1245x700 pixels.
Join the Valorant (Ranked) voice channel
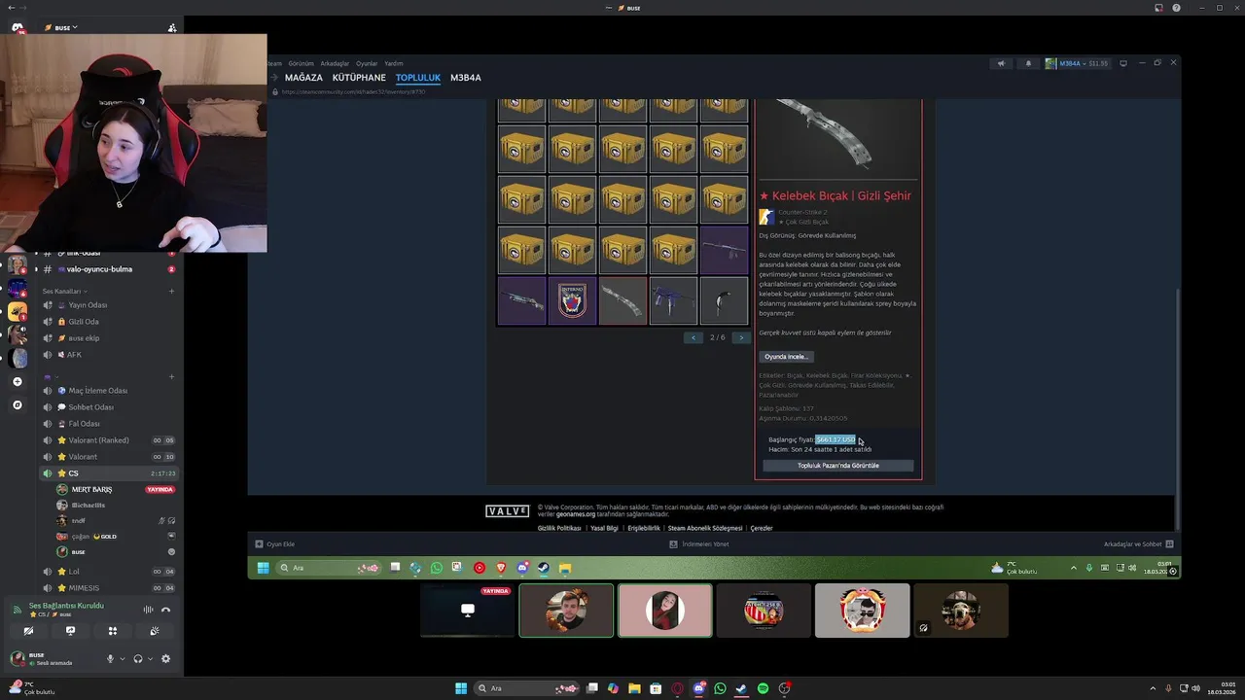[x=109, y=440]
